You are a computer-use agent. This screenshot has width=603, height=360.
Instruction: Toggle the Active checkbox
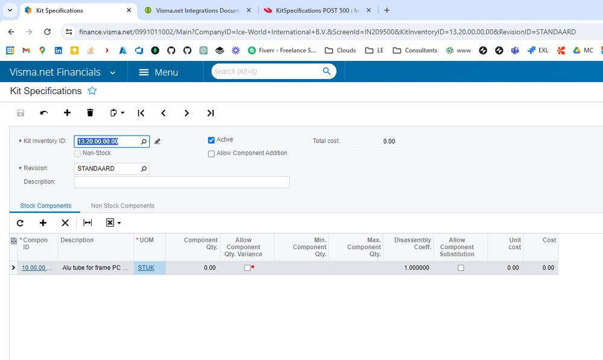click(211, 141)
